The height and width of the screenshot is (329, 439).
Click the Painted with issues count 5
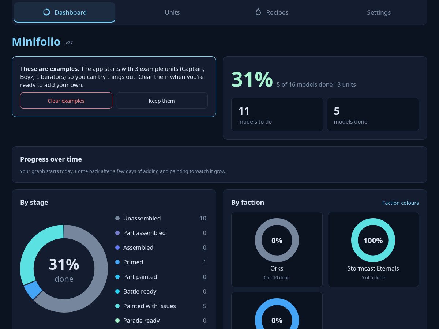[x=205, y=306]
